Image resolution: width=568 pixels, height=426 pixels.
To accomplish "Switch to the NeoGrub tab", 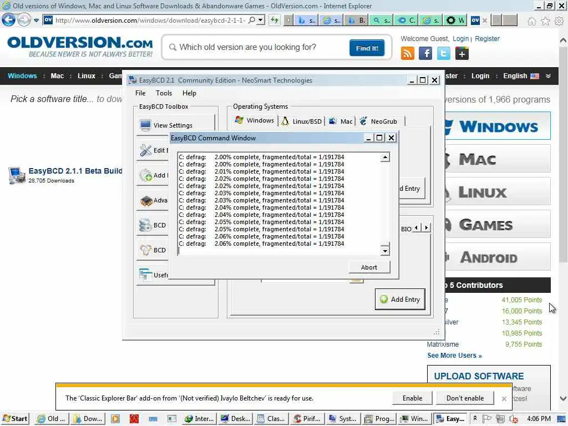I will tap(379, 121).
